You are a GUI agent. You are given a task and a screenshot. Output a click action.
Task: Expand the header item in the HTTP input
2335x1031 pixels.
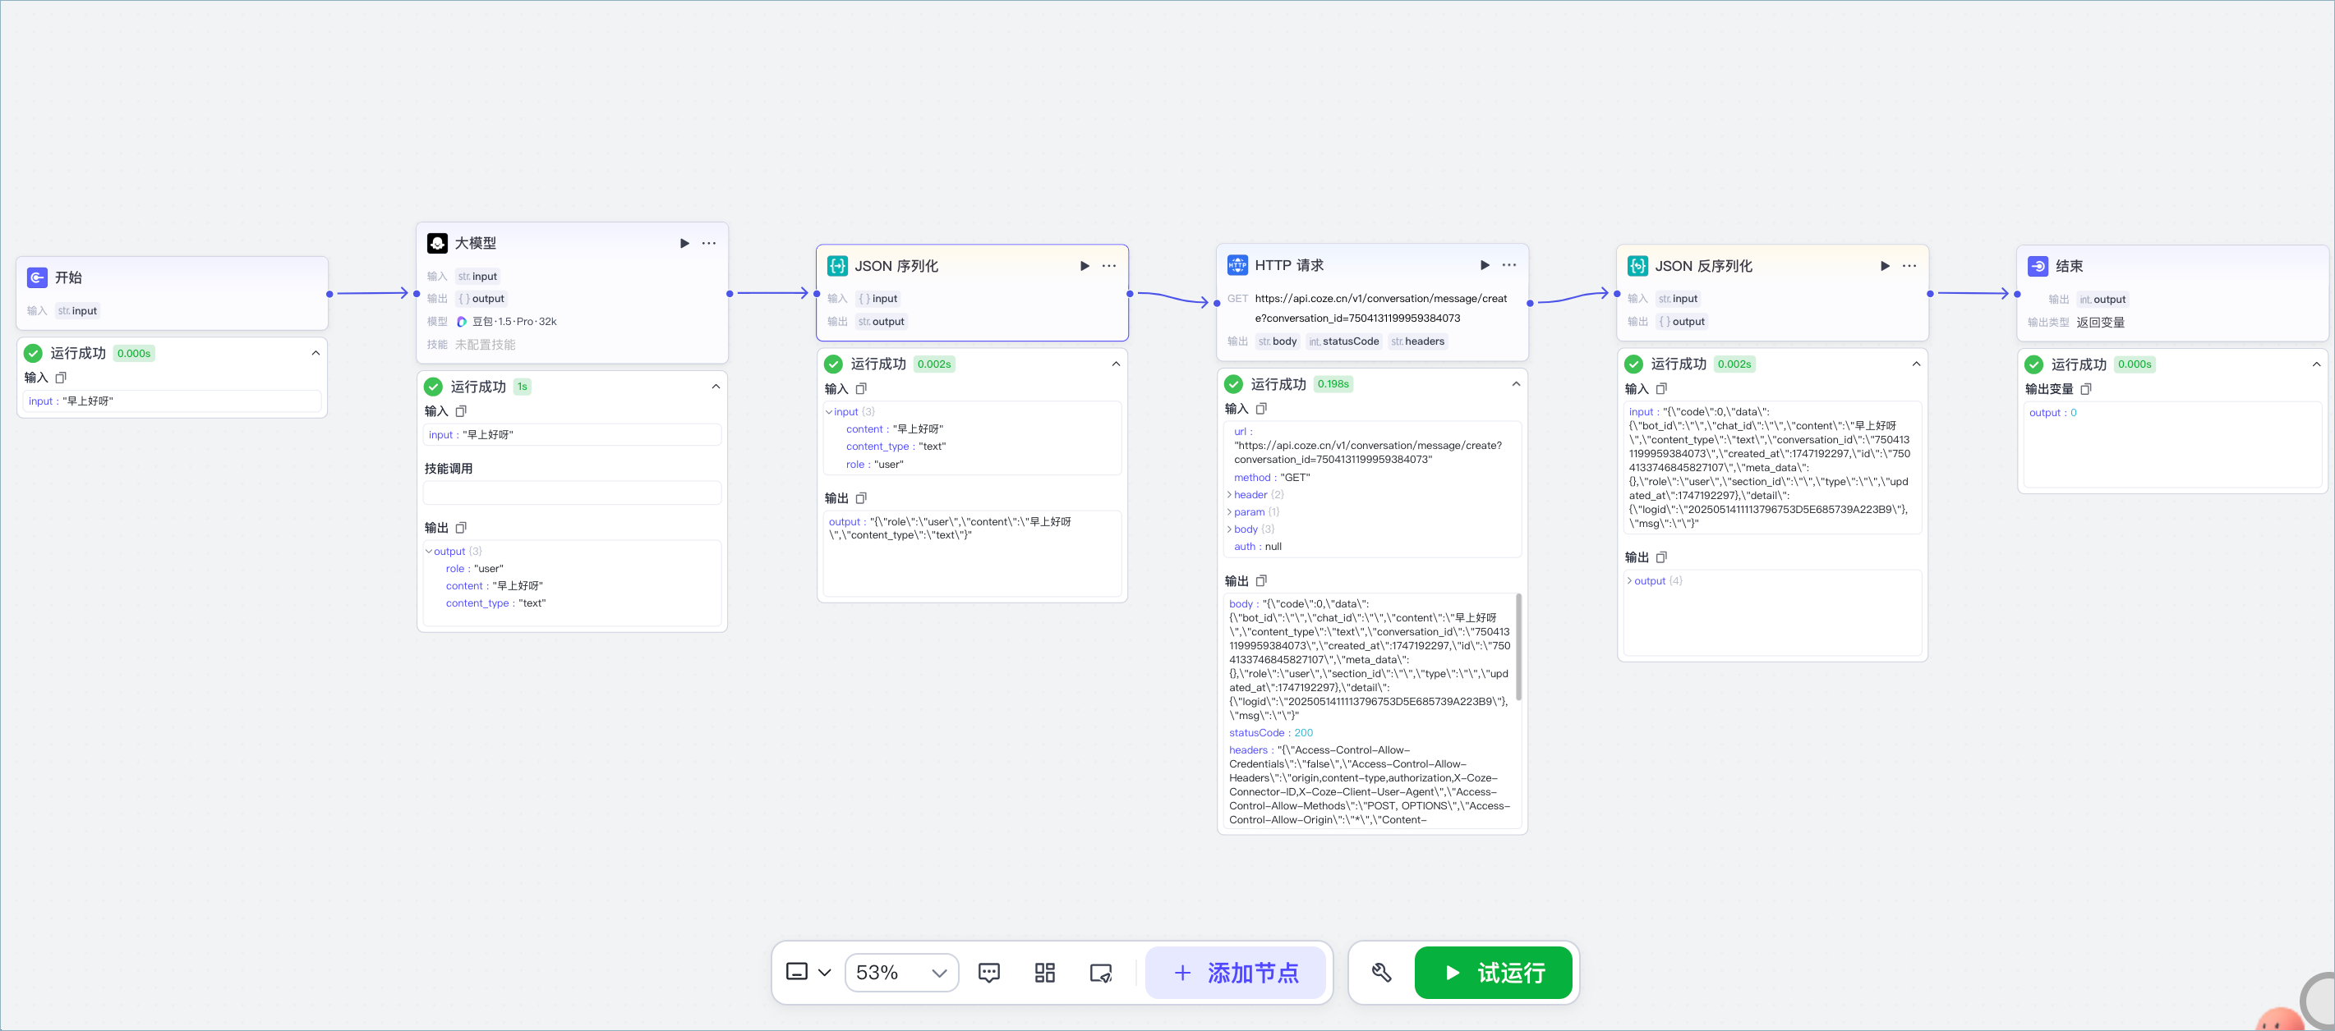coord(1229,495)
